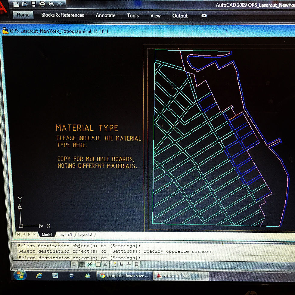Image resolution: width=295 pixels, height=295 pixels.
Task: Open the Output ribbon tab
Action: tap(180, 16)
